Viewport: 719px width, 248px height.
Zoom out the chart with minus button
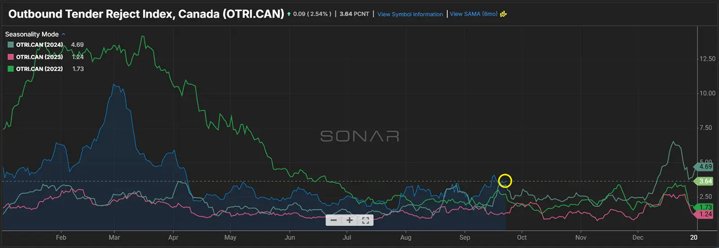coord(333,220)
